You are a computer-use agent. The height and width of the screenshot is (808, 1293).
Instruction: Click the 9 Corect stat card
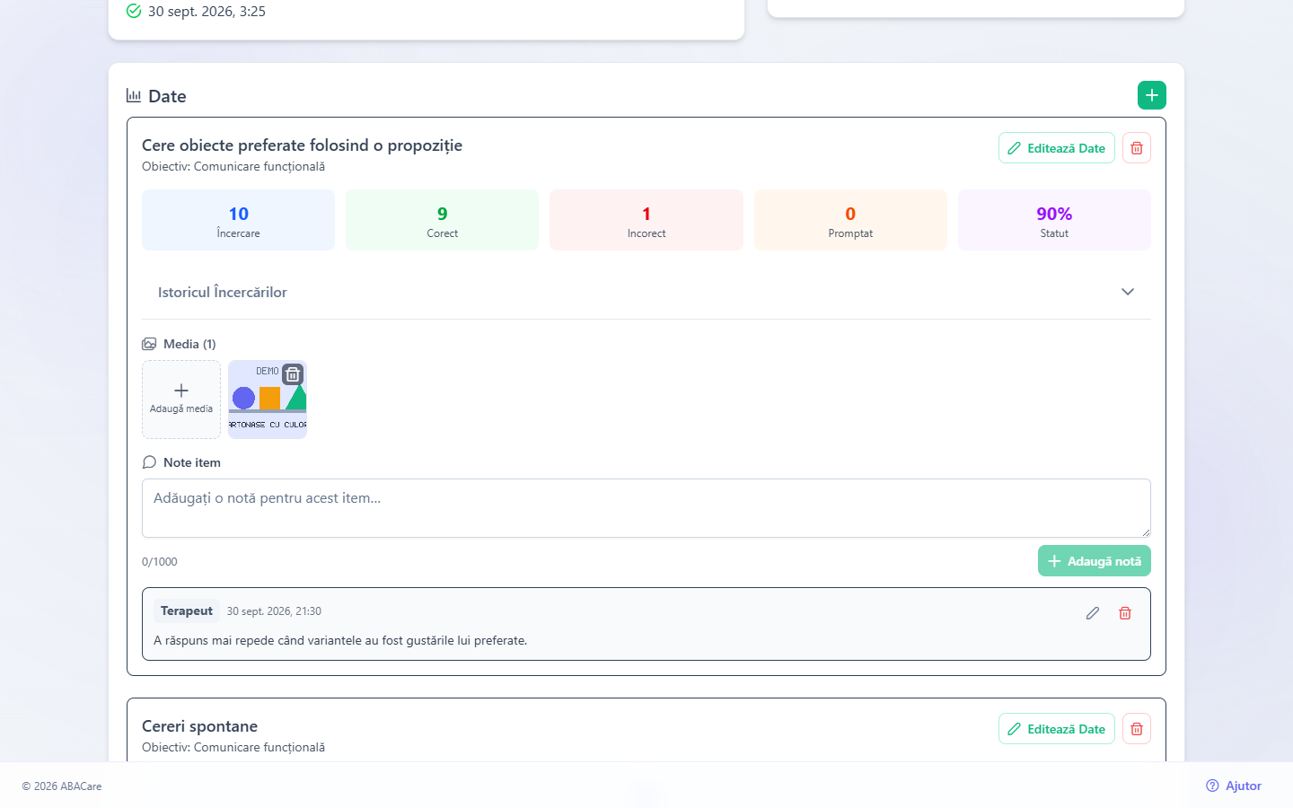pos(443,220)
